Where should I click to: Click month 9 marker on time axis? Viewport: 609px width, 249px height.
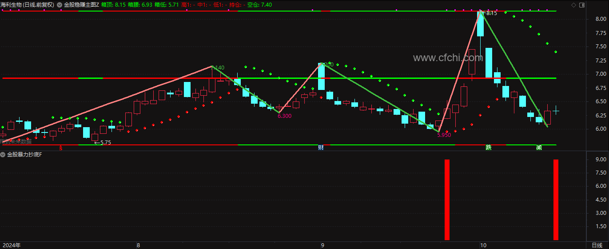(322, 245)
